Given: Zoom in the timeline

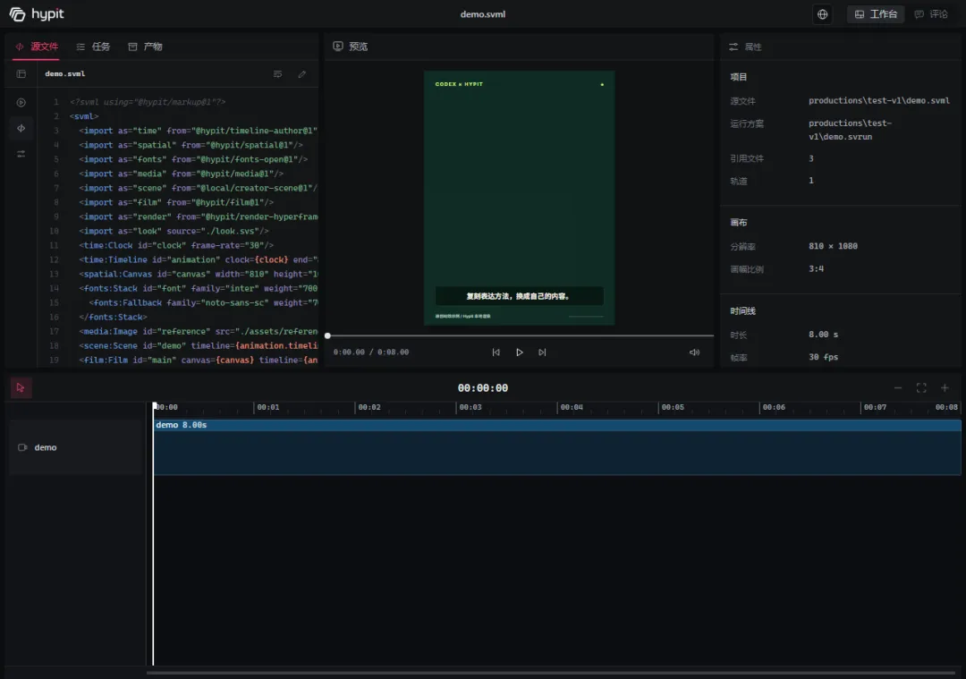Looking at the screenshot, I should coord(945,387).
